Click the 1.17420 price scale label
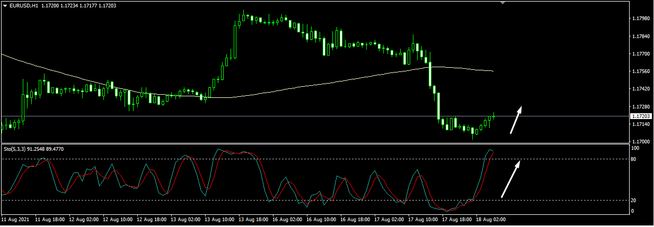The image size is (654, 227). tap(641, 89)
